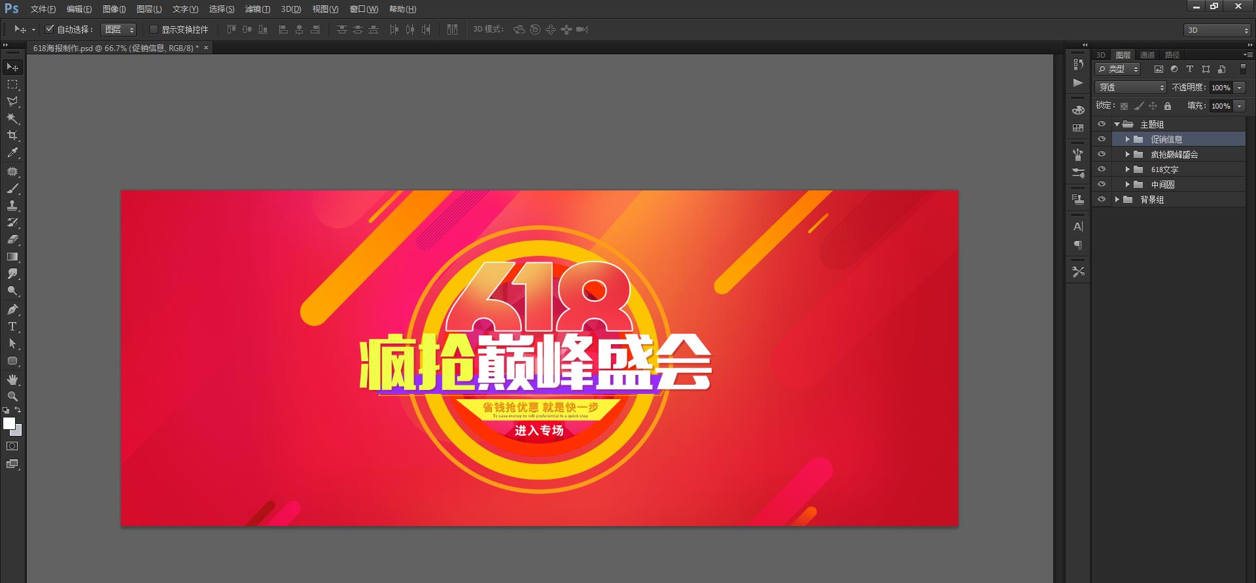Image resolution: width=1256 pixels, height=583 pixels.
Task: Activate the Crop tool
Action: click(12, 135)
